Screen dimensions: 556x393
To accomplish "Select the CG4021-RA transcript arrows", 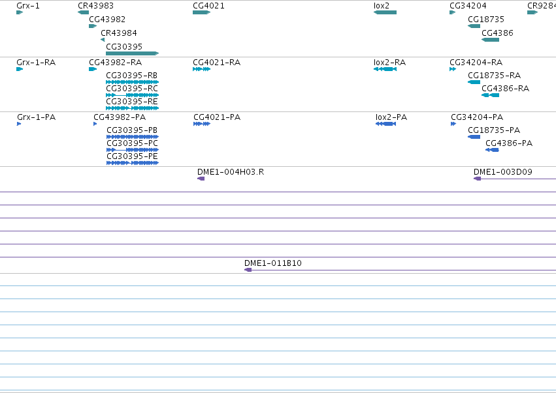I will tap(201, 69).
